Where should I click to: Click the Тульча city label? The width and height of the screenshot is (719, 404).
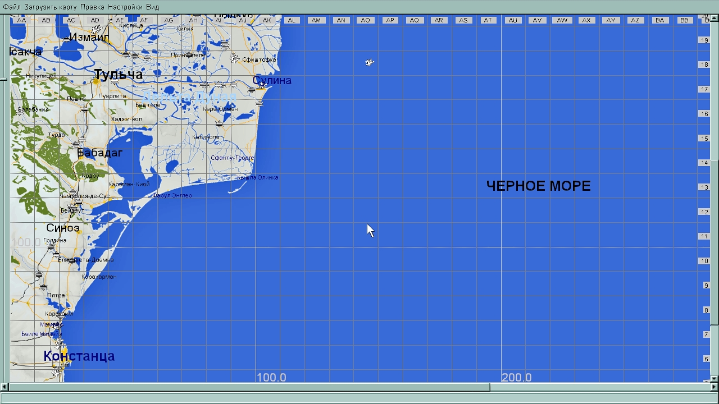click(x=118, y=74)
